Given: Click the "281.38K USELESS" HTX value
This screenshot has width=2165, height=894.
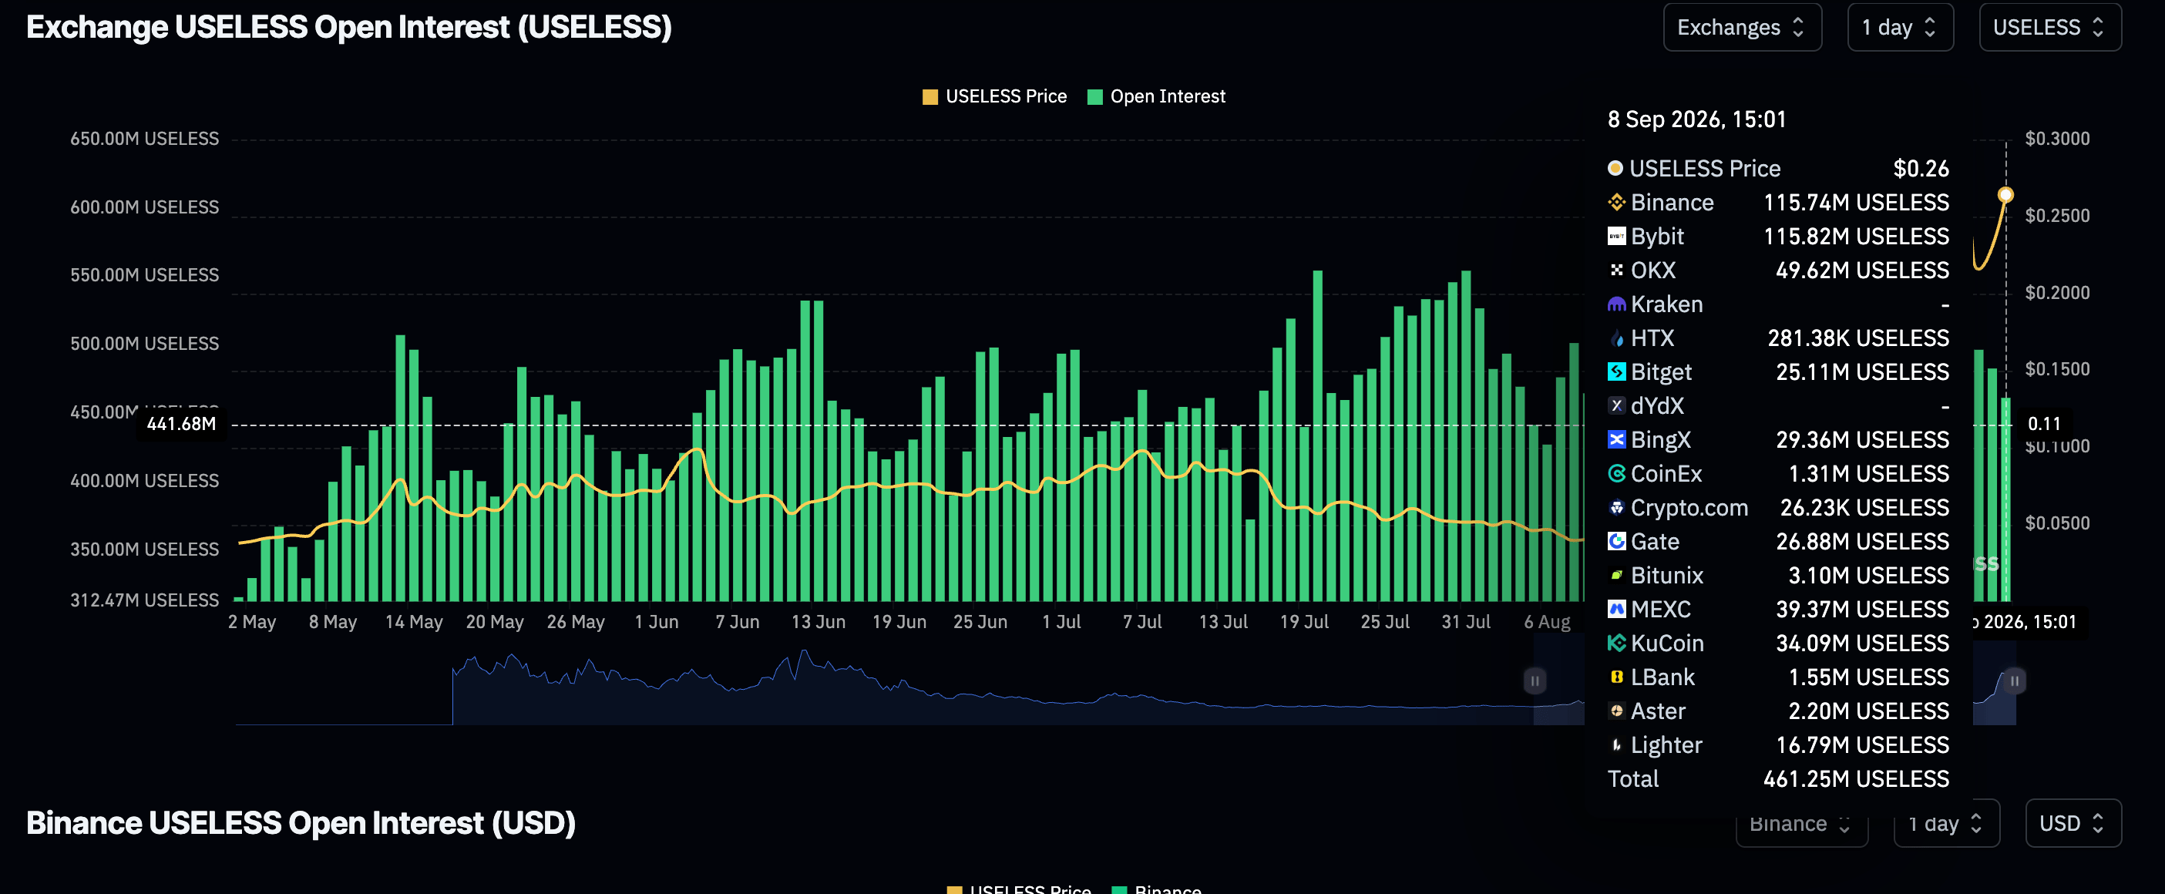Looking at the screenshot, I should (x=1857, y=338).
